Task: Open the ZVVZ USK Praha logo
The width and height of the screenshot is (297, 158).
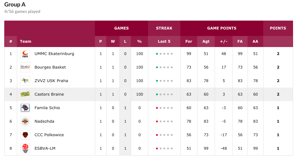Action: 25,81
